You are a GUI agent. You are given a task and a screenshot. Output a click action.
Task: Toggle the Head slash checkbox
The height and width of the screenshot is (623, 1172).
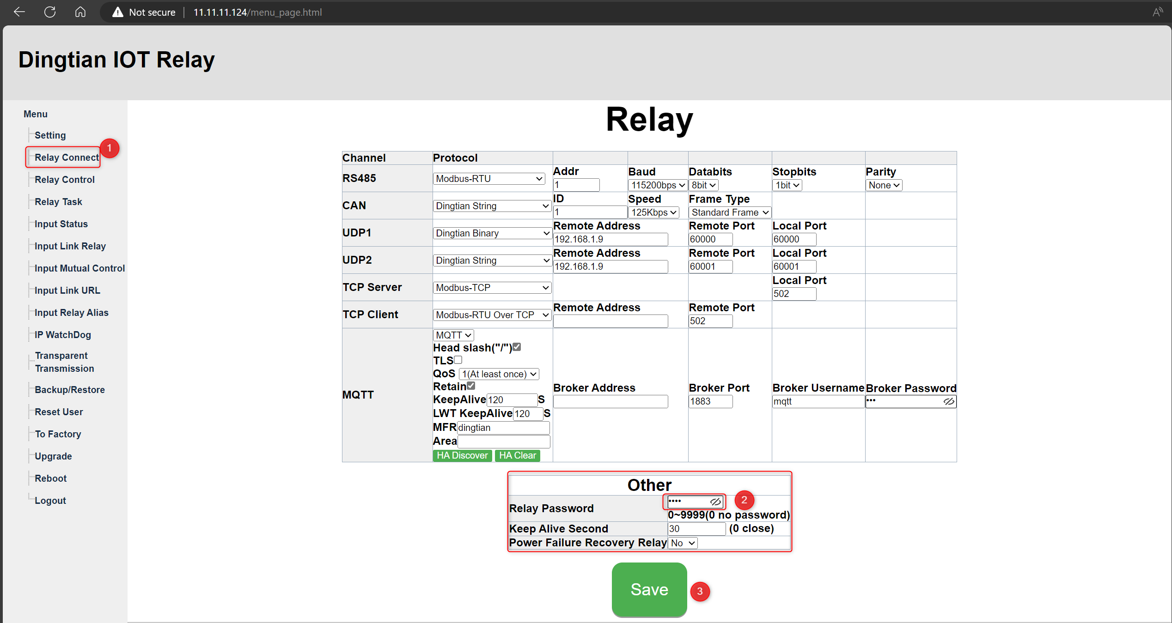pos(517,347)
